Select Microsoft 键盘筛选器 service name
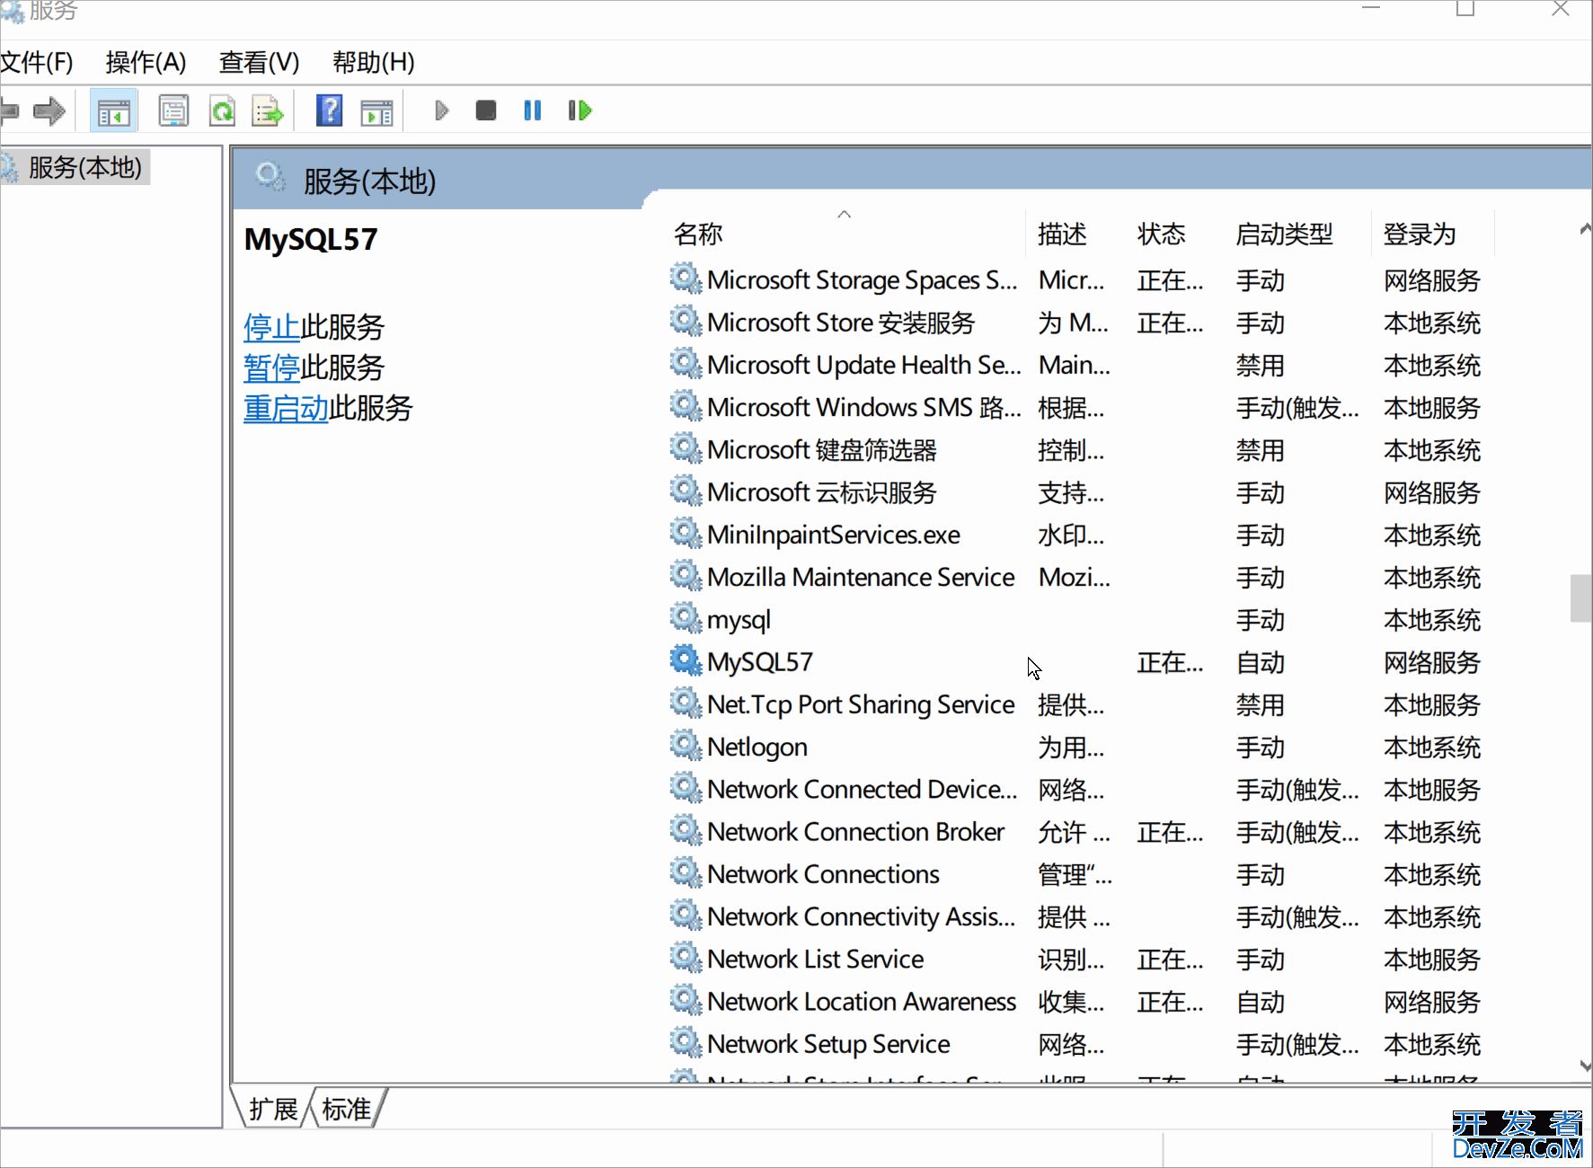Image resolution: width=1593 pixels, height=1168 pixels. point(822,450)
